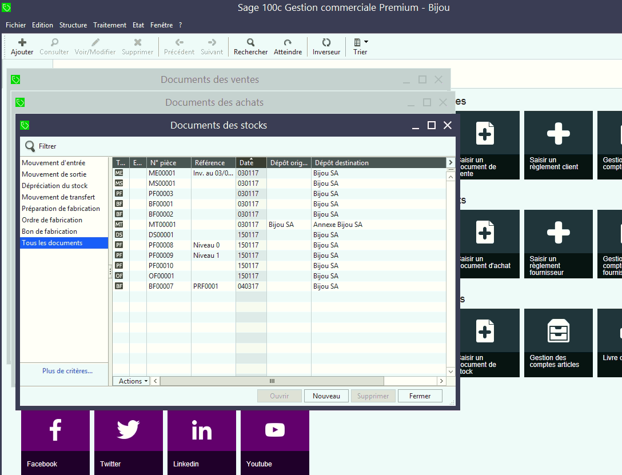This screenshot has height=475, width=622.
Task: Click the Inverseur toolbar icon
Action: tap(326, 42)
